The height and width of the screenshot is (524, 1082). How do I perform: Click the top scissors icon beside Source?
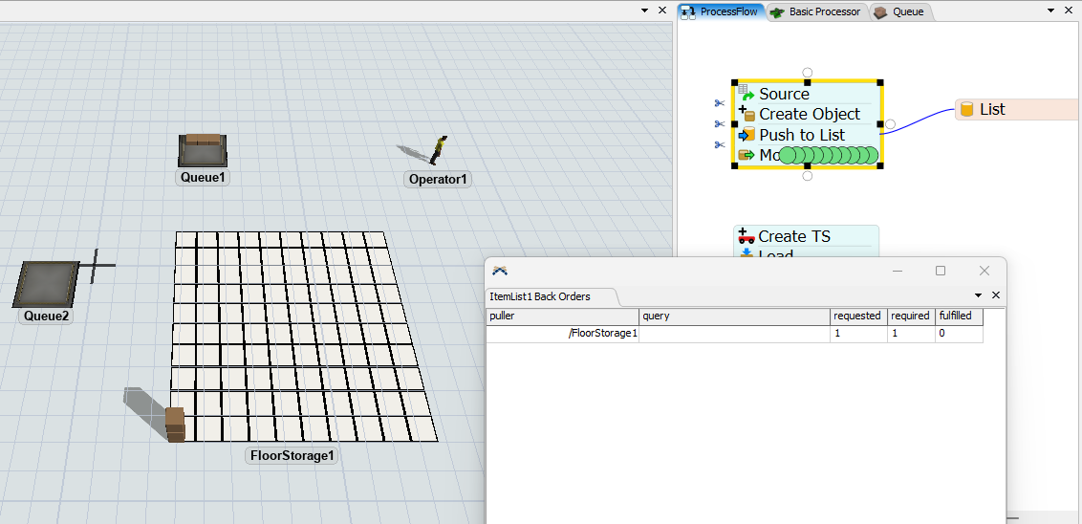(720, 103)
